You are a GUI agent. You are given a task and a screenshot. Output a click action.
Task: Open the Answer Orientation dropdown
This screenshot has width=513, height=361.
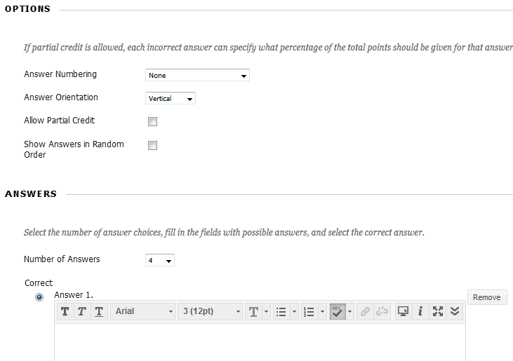pyautogui.click(x=171, y=98)
